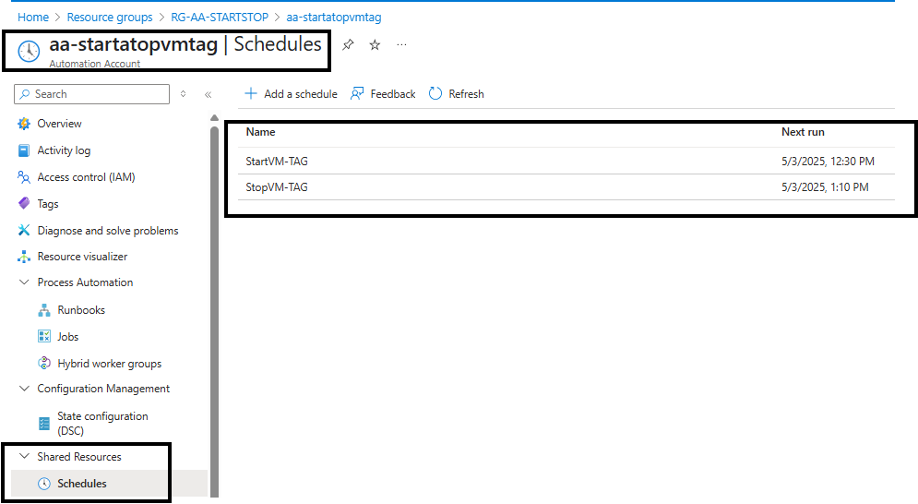Screen dimensions: 918x504
Task: Collapse the Shared Resources section
Action: click(24, 457)
